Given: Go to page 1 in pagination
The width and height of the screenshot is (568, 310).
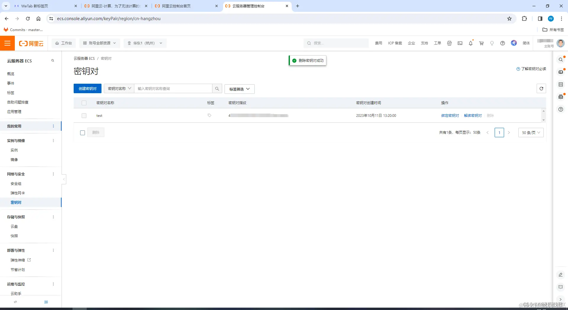Looking at the screenshot, I should (x=499, y=133).
